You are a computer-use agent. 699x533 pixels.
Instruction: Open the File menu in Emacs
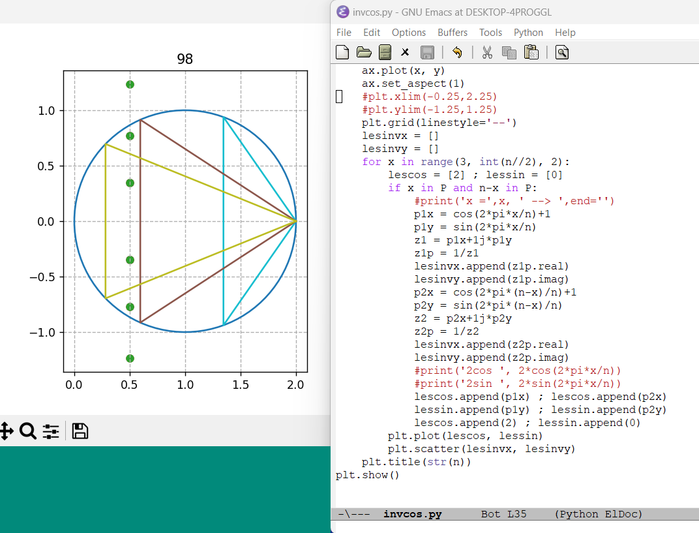click(344, 33)
